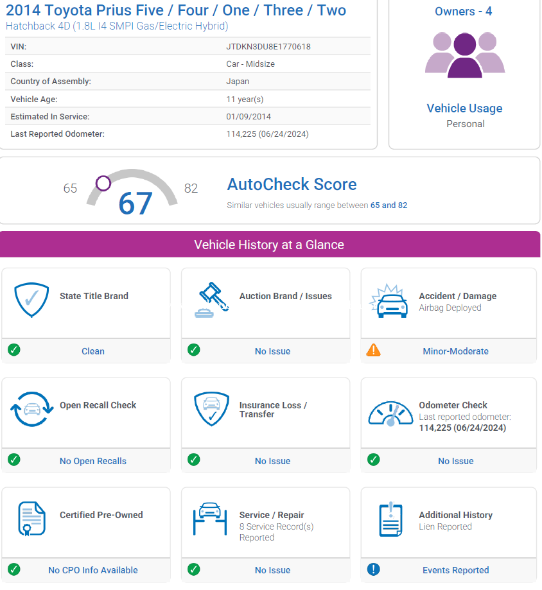The height and width of the screenshot is (590, 542).
Task: Click the Insurance Loss / Transfer label
Action: tap(274, 410)
